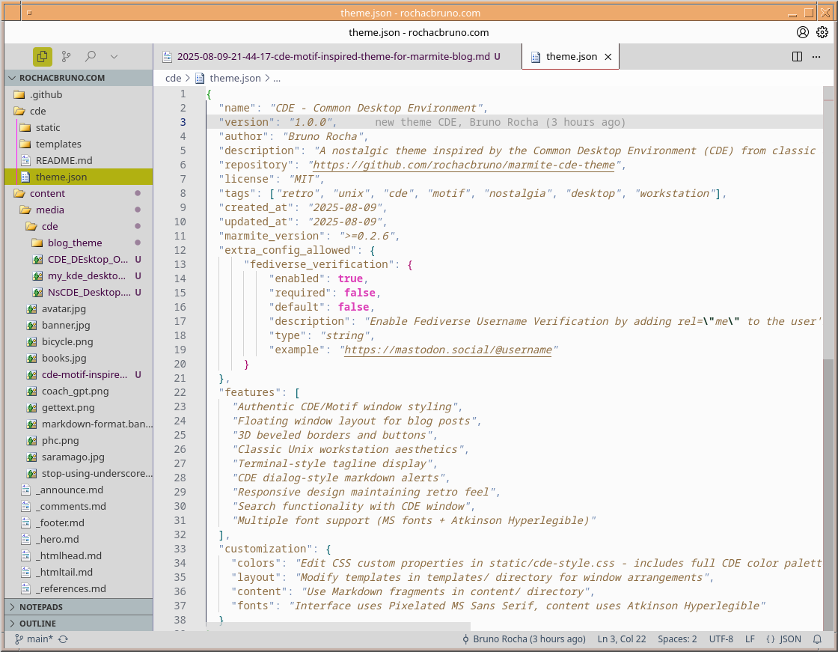Open gettext.png in the explorer
Viewport: 838px width, 652px height.
[79, 407]
